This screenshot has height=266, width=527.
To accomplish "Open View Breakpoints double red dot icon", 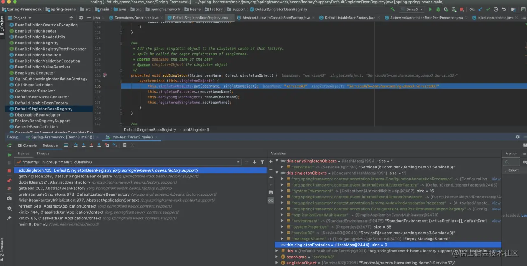I will coord(9,180).
